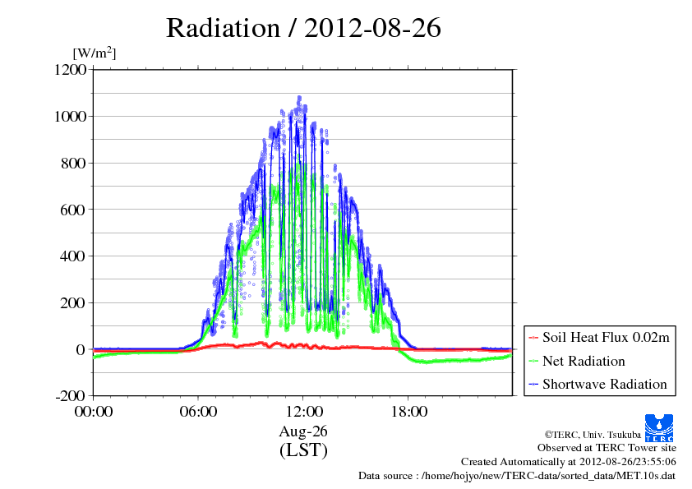
Task: Click the '1000' y-axis label
Action: (70, 117)
